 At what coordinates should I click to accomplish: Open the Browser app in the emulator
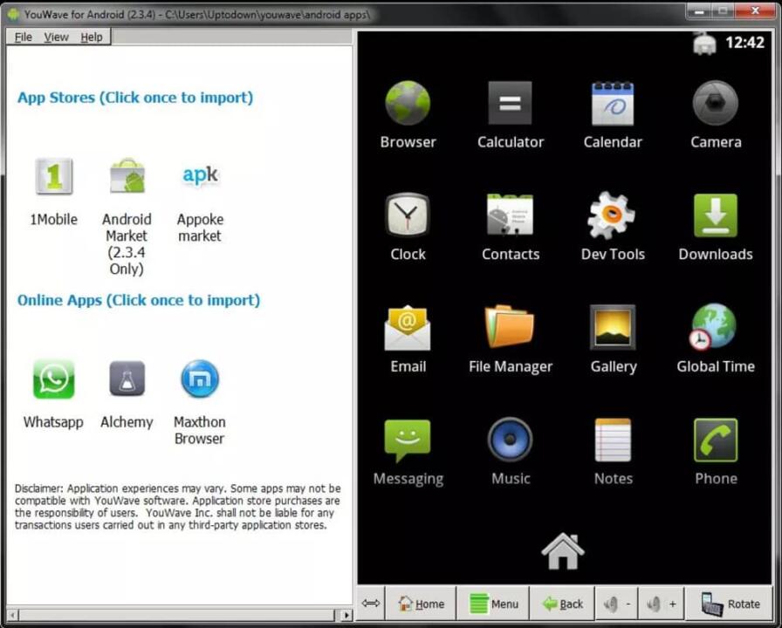[x=408, y=105]
